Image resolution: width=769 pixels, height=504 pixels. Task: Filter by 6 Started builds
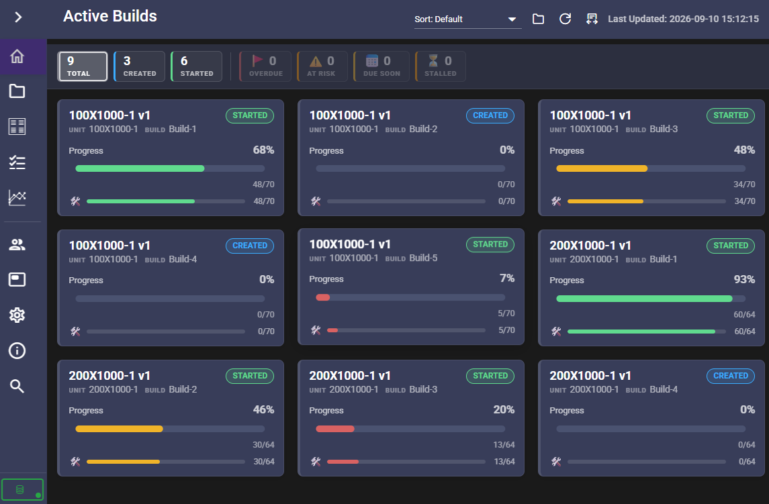[x=196, y=66]
